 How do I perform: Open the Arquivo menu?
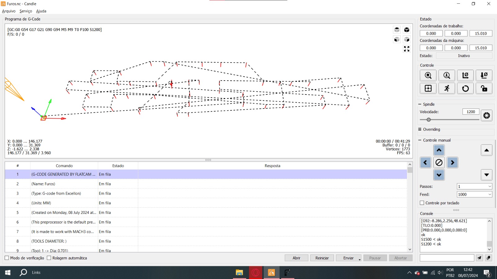coord(9,11)
